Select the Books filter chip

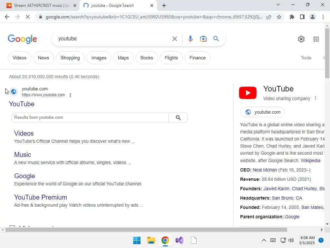pos(147,58)
